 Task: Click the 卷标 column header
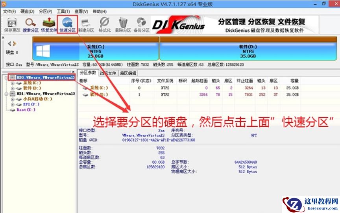point(83,81)
